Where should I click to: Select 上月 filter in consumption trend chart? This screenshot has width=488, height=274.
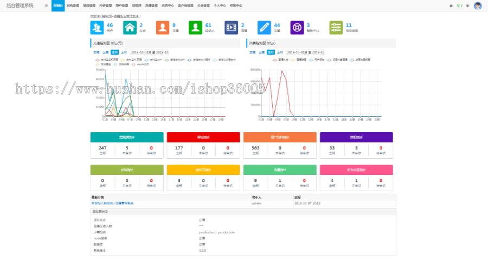pos(280,53)
